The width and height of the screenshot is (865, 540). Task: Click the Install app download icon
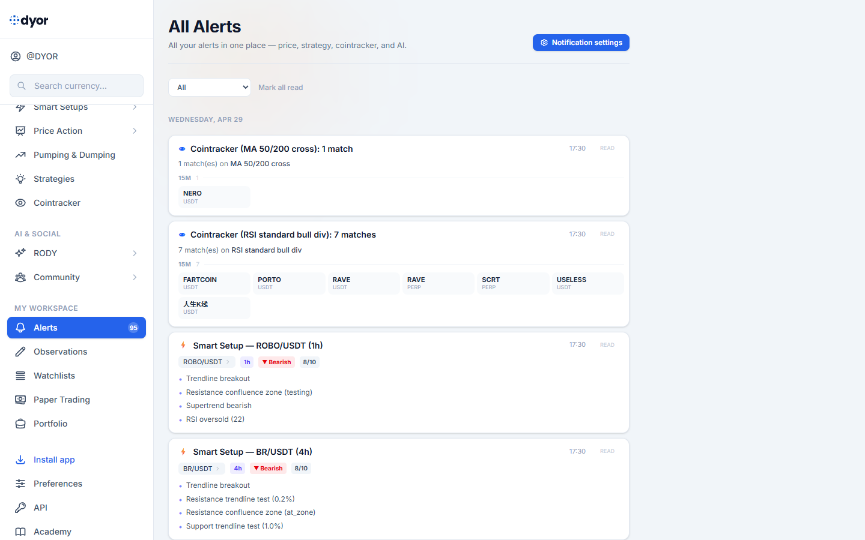[x=20, y=460]
